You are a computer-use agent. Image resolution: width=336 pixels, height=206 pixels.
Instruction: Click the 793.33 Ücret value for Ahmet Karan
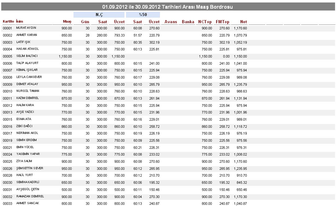(x=118, y=35)
